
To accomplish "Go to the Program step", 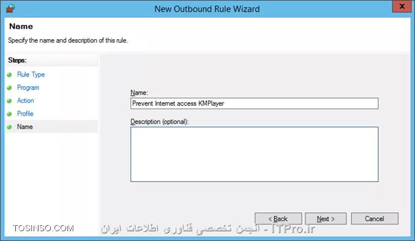I will tap(28, 87).
